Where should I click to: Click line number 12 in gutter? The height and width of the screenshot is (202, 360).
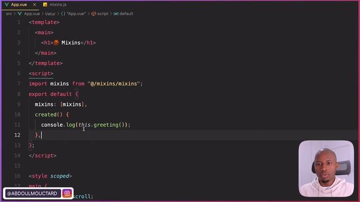17,135
